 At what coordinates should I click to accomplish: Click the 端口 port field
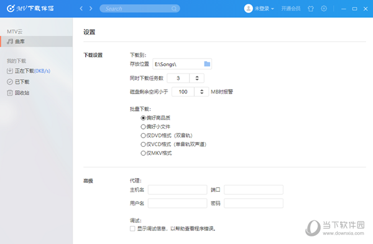tap(254, 190)
